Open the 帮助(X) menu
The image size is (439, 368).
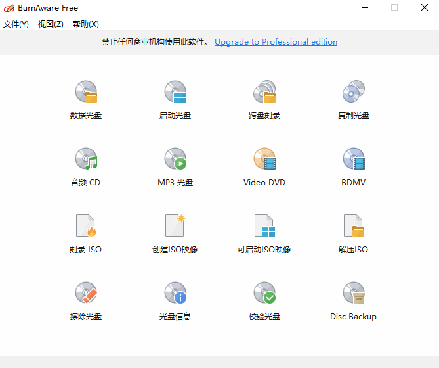click(x=86, y=24)
